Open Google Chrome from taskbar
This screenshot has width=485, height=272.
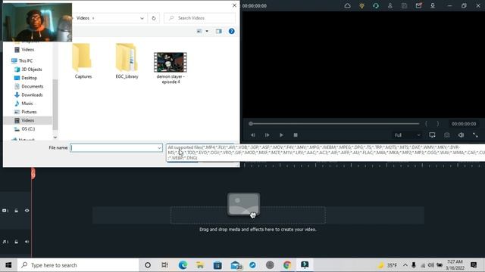[x=287, y=265]
